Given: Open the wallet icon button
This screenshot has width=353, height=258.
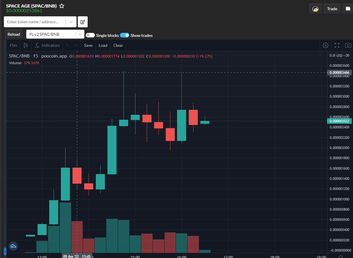Looking at the screenshot, I should pos(347,9).
